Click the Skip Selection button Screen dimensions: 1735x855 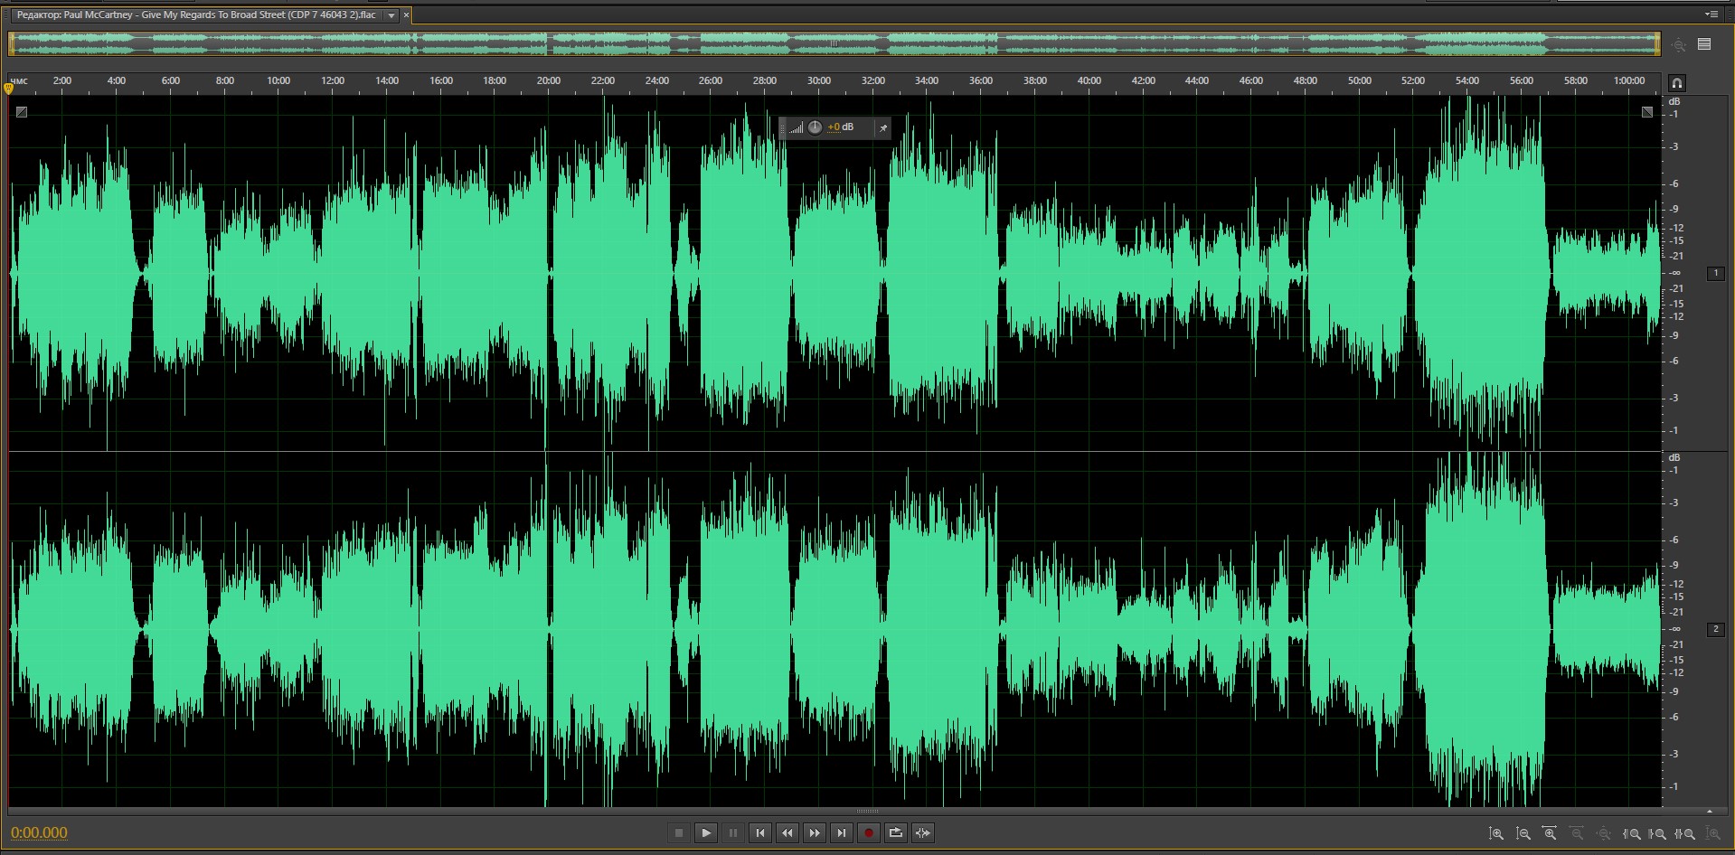point(923,832)
